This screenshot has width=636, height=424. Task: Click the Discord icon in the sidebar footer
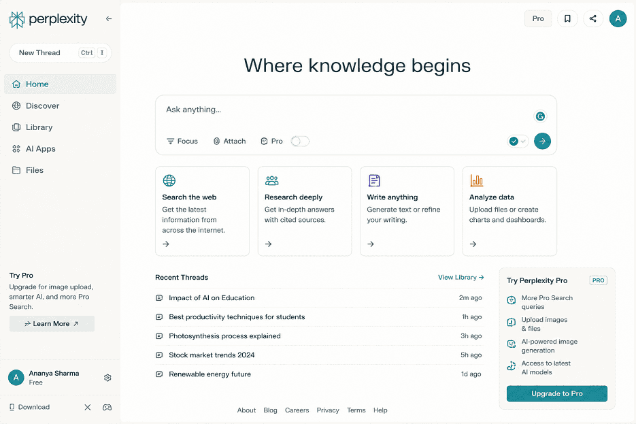[x=107, y=407]
